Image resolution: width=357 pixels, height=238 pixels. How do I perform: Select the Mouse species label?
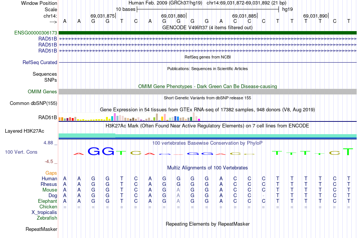coord(50,190)
